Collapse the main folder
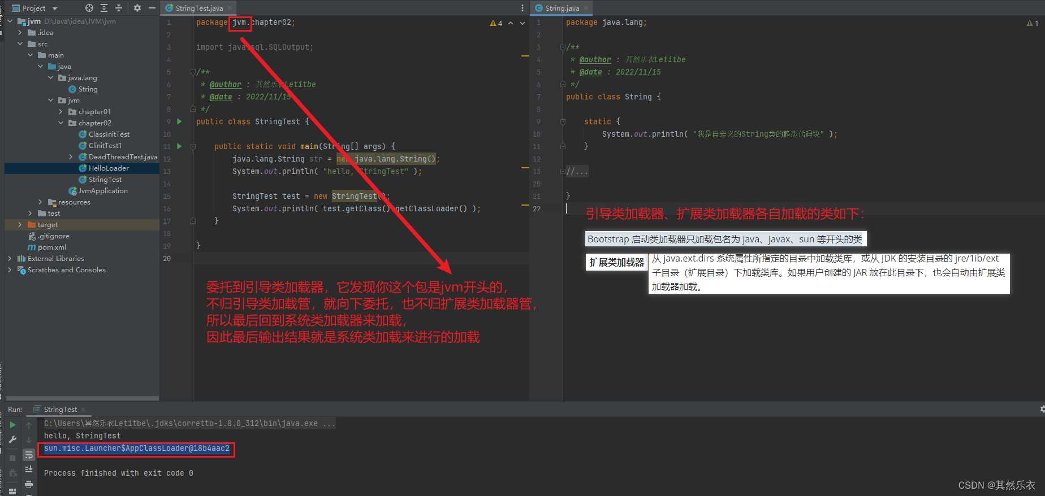 pos(31,55)
